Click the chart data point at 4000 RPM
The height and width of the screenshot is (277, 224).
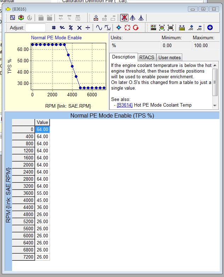tap(72, 66)
